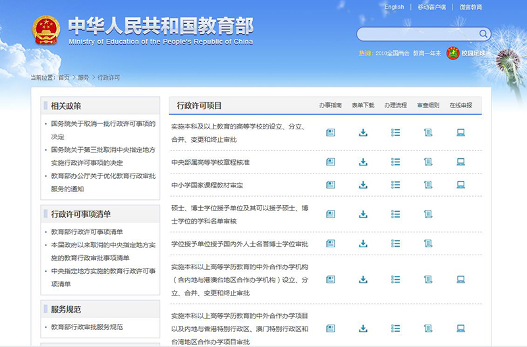Screen dimensions: 527x347
Task: Click the national emblem logo
Action: (x=46, y=31)
